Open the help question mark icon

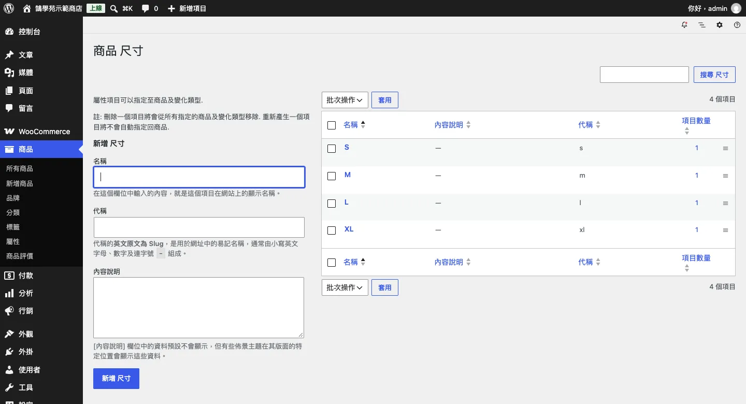pyautogui.click(x=737, y=25)
